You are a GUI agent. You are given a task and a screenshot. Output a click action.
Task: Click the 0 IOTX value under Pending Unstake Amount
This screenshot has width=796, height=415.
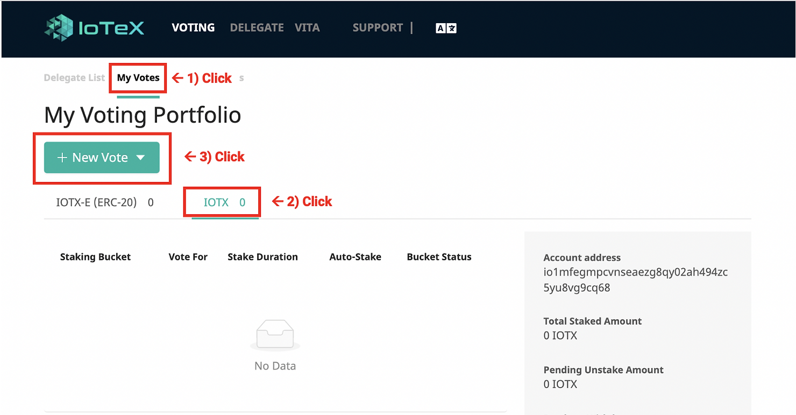click(560, 384)
